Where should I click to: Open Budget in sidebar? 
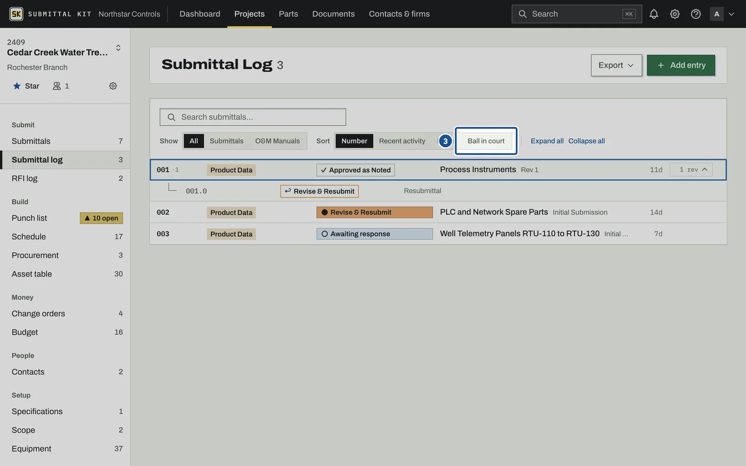65,332
